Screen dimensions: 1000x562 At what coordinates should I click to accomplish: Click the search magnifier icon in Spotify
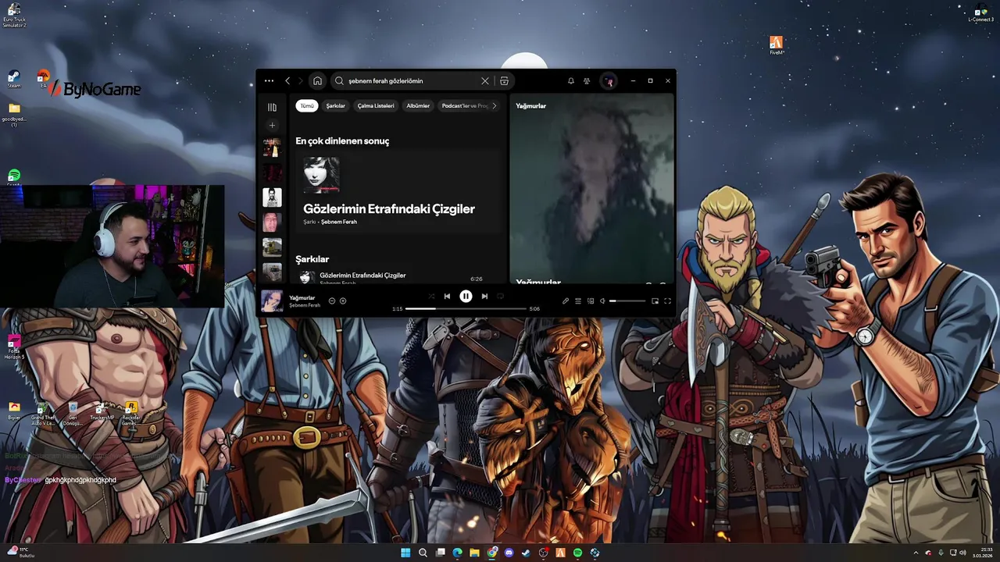pos(339,80)
